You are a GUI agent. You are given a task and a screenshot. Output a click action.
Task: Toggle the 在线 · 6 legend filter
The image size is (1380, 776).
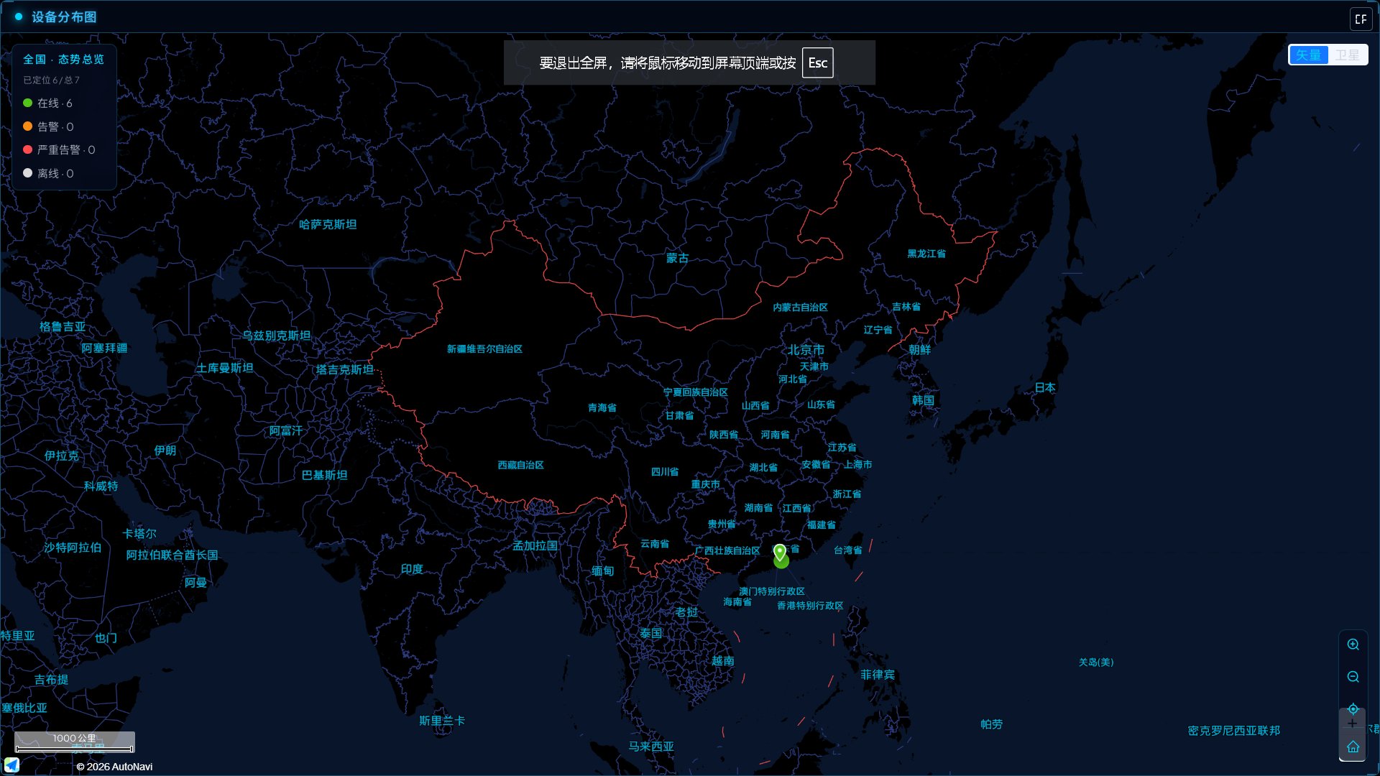pos(47,103)
